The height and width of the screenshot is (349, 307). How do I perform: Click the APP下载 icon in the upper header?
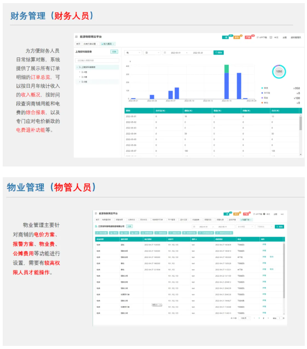click(258, 37)
